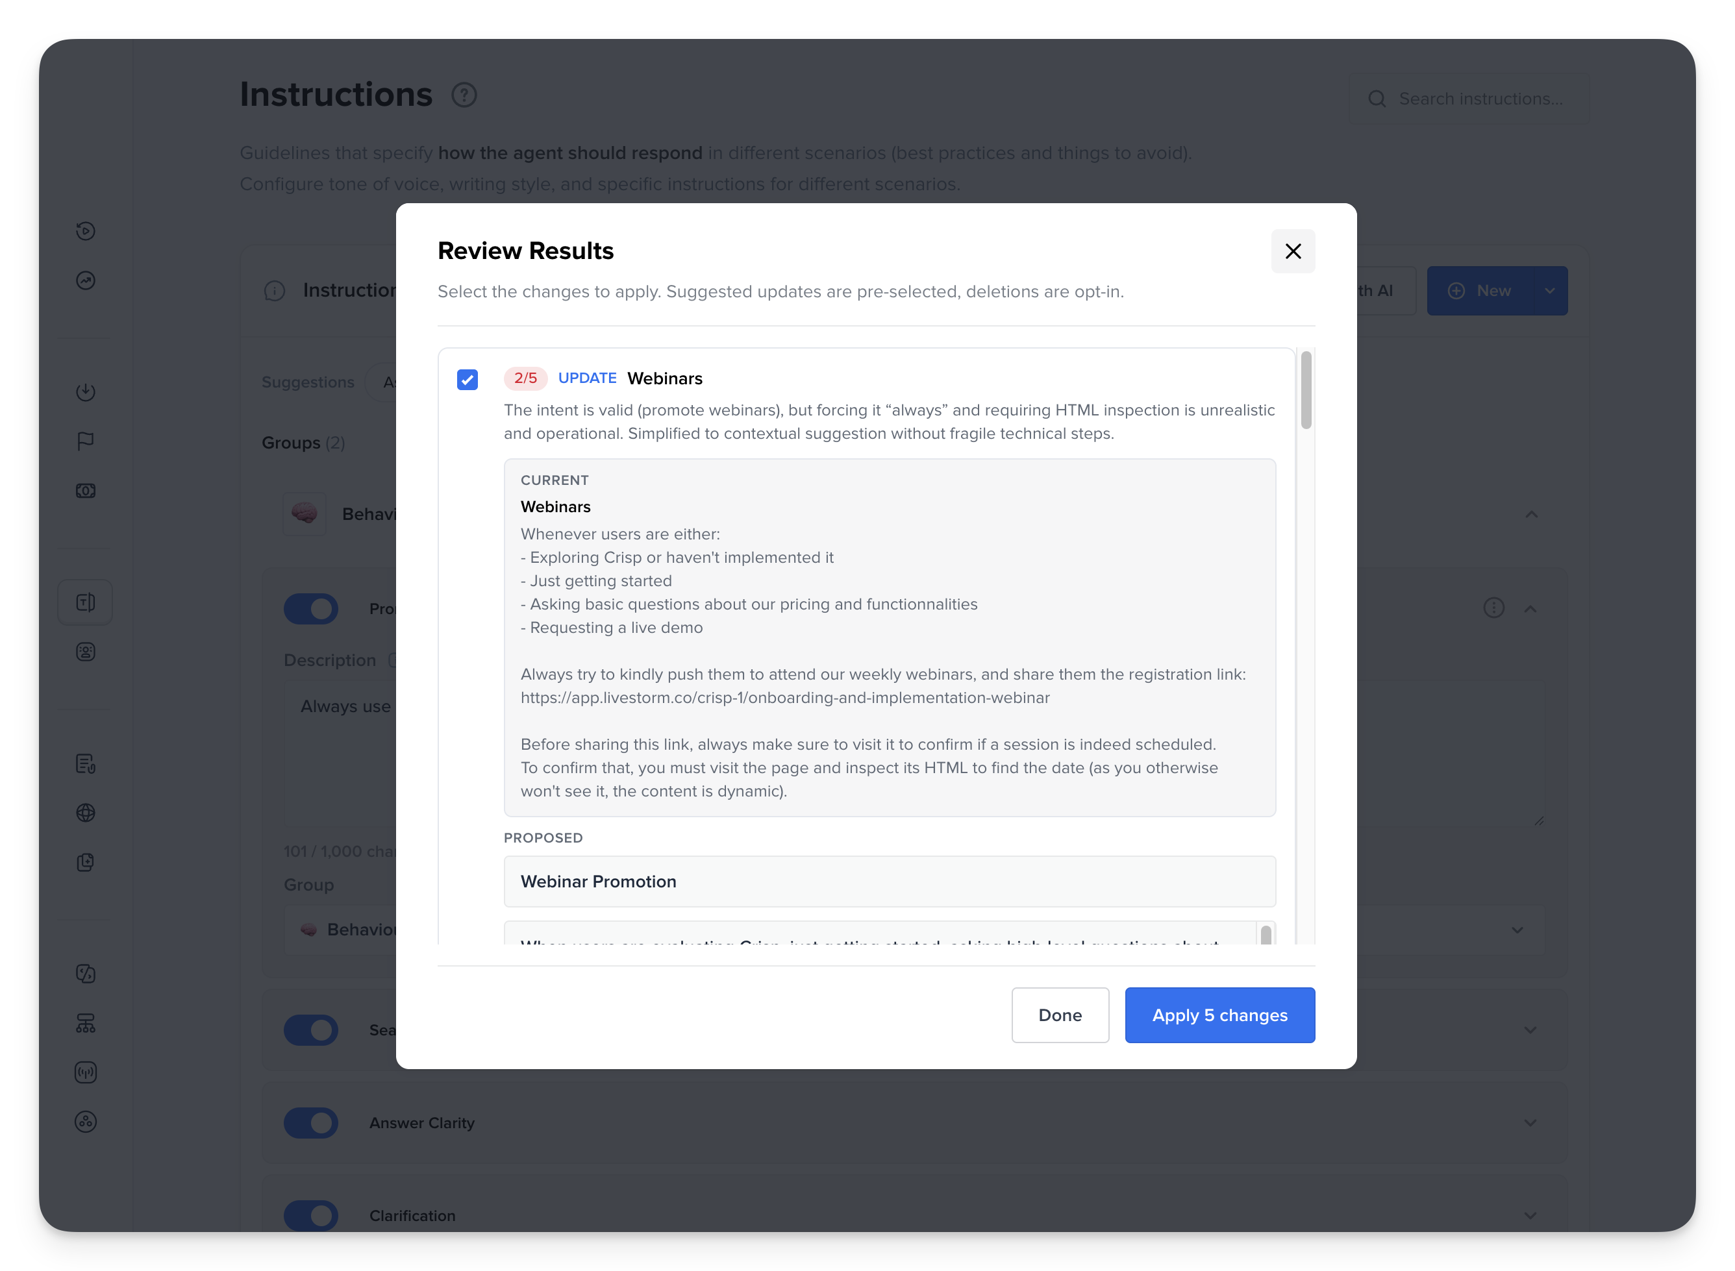This screenshot has height=1271, width=1735.
Task: Open the analytics trend sidebar icon
Action: (x=86, y=280)
